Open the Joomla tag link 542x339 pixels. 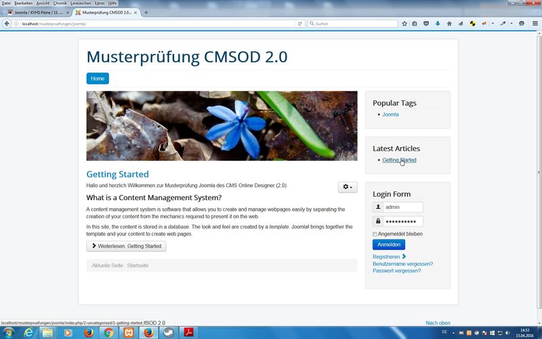[390, 114]
